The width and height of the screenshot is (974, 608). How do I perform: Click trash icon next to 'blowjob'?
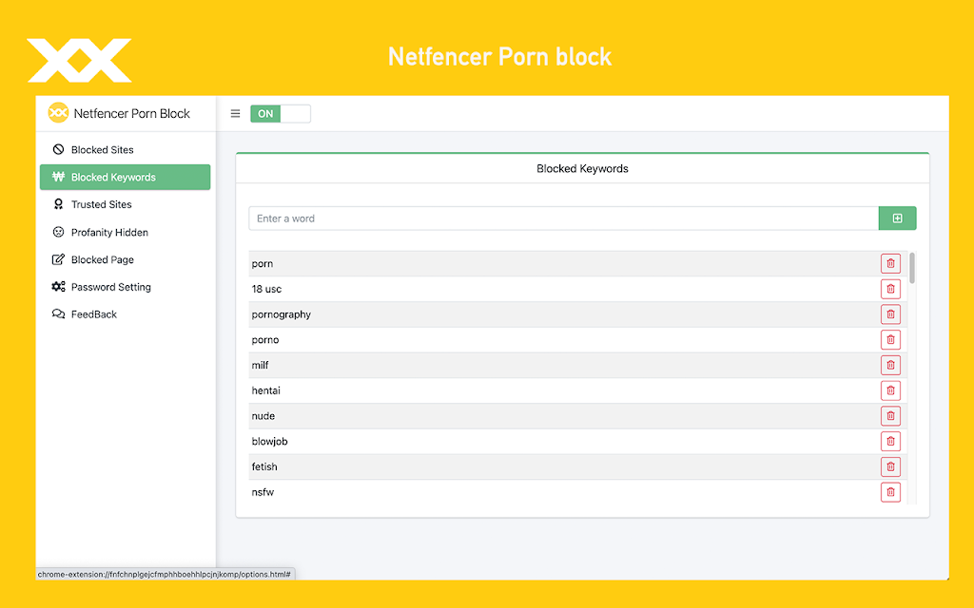[x=890, y=442]
